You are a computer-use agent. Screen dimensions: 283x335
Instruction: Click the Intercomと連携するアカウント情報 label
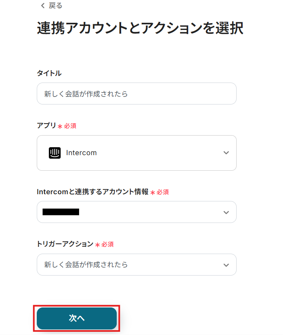click(x=92, y=192)
